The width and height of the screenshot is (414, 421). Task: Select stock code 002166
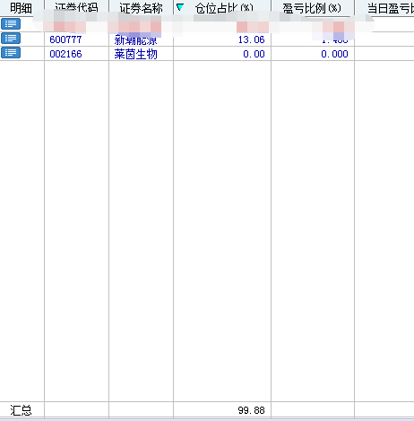(x=65, y=54)
